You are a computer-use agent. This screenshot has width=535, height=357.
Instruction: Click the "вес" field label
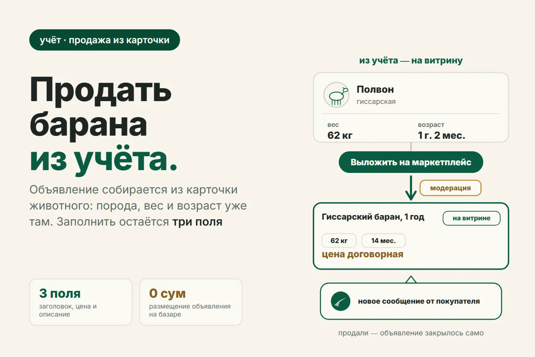tap(333, 125)
